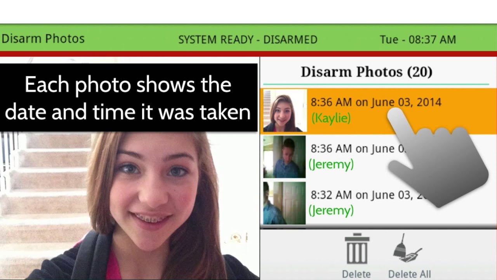
Task: Tap '(Jeremy)' under the 8:32 AM entry
Action: click(331, 210)
